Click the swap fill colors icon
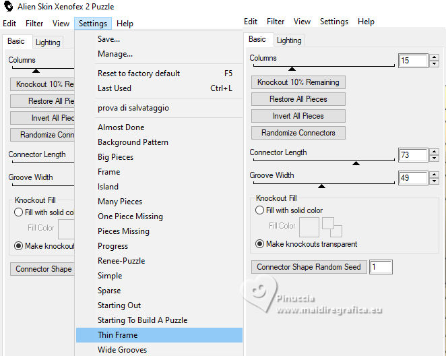 [x=331, y=227]
